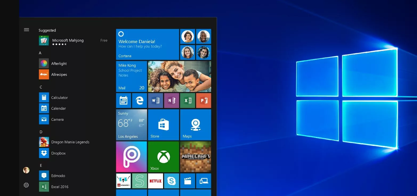Open the Skype tile

click(172, 181)
